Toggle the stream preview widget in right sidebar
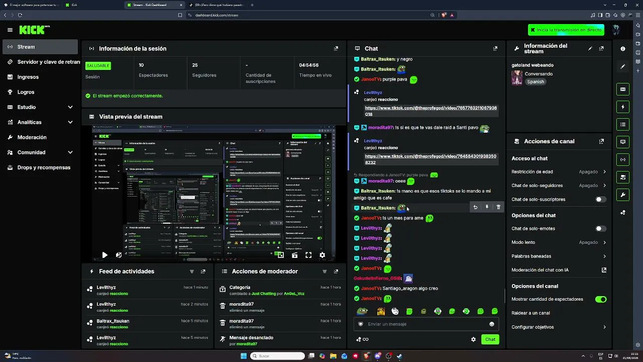Screen dimensions: 643x362 coord(623,89)
